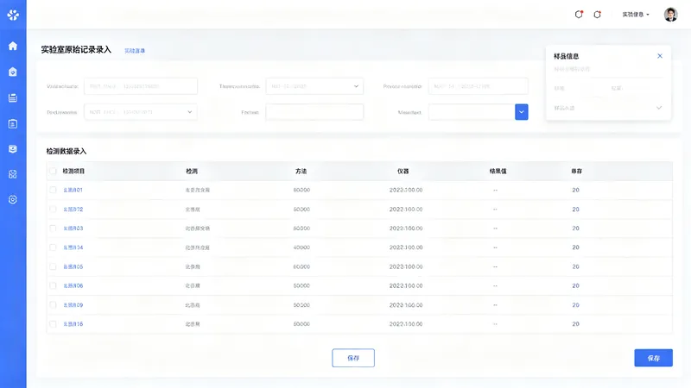Open the home icon in the sidebar

pyautogui.click(x=13, y=46)
